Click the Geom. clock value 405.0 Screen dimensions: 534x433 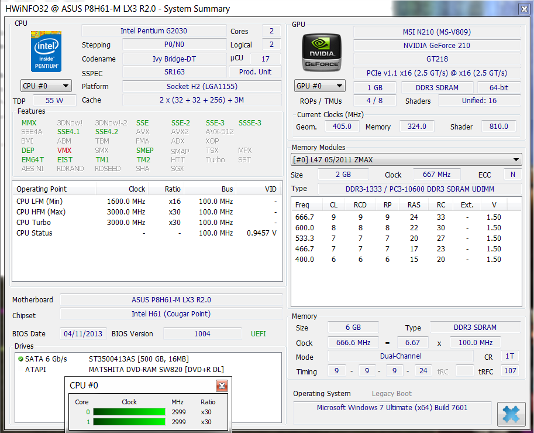[342, 126]
